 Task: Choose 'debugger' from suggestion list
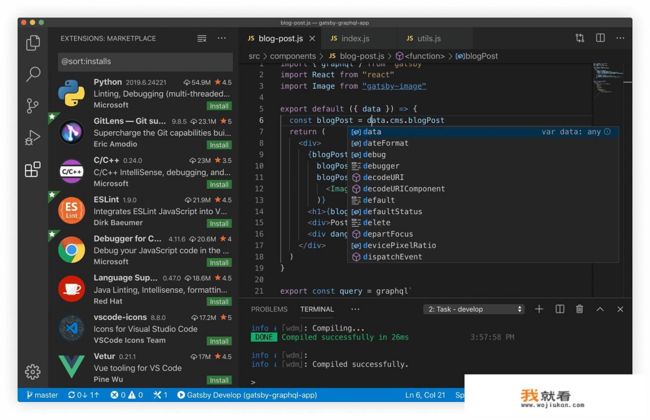click(483, 166)
